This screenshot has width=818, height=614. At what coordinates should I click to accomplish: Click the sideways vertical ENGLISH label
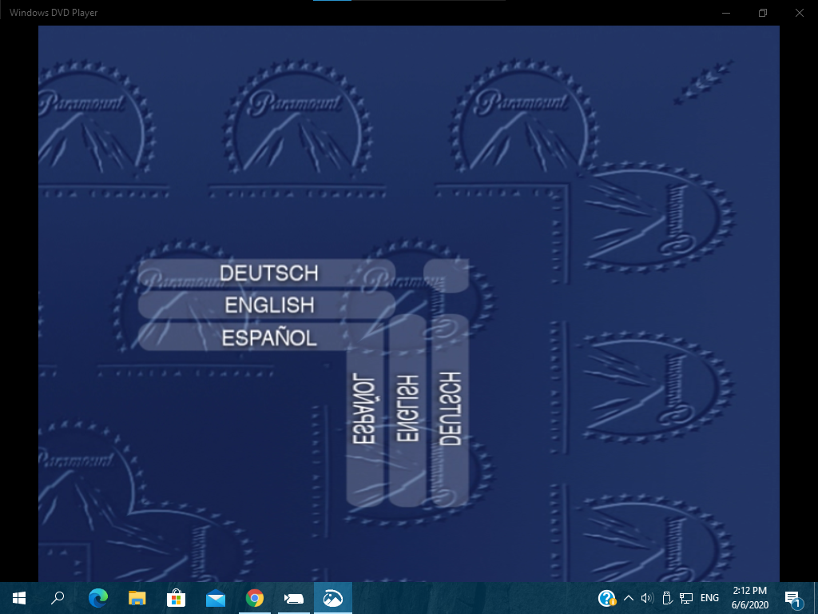pos(407,409)
